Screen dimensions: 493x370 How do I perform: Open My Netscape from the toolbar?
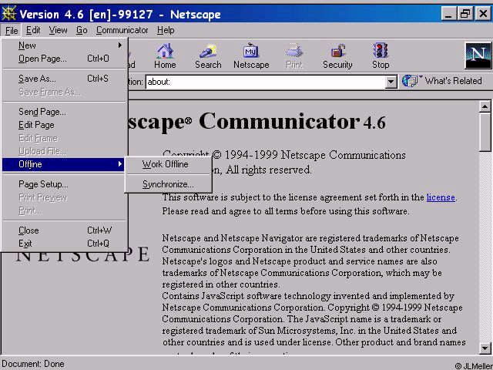click(251, 55)
